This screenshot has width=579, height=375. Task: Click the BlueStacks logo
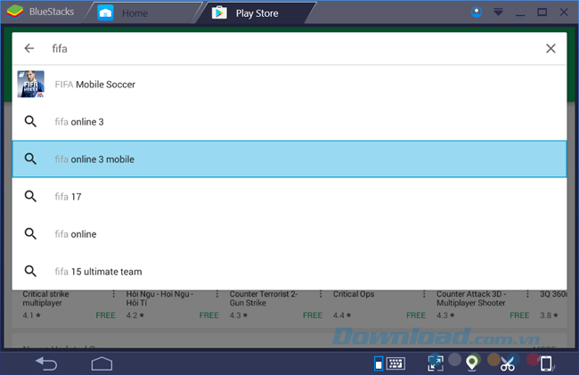tap(15, 12)
